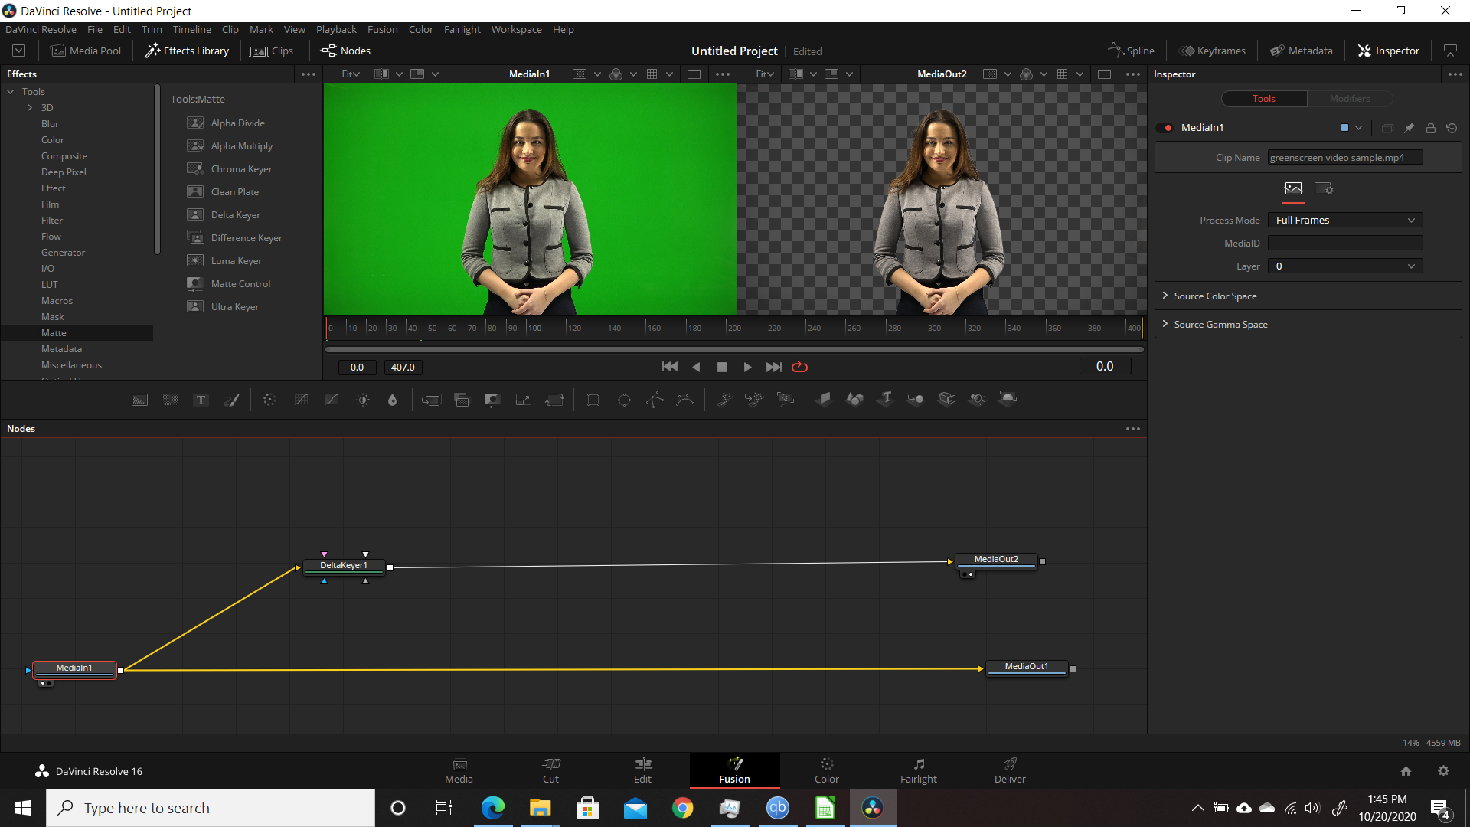
Task: Open Process Mode dropdown
Action: (1345, 220)
